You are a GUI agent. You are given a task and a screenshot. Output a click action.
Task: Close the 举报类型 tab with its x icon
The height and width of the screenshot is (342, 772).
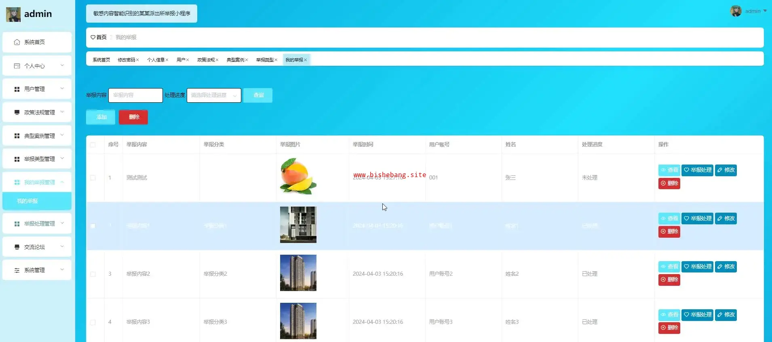[276, 60]
